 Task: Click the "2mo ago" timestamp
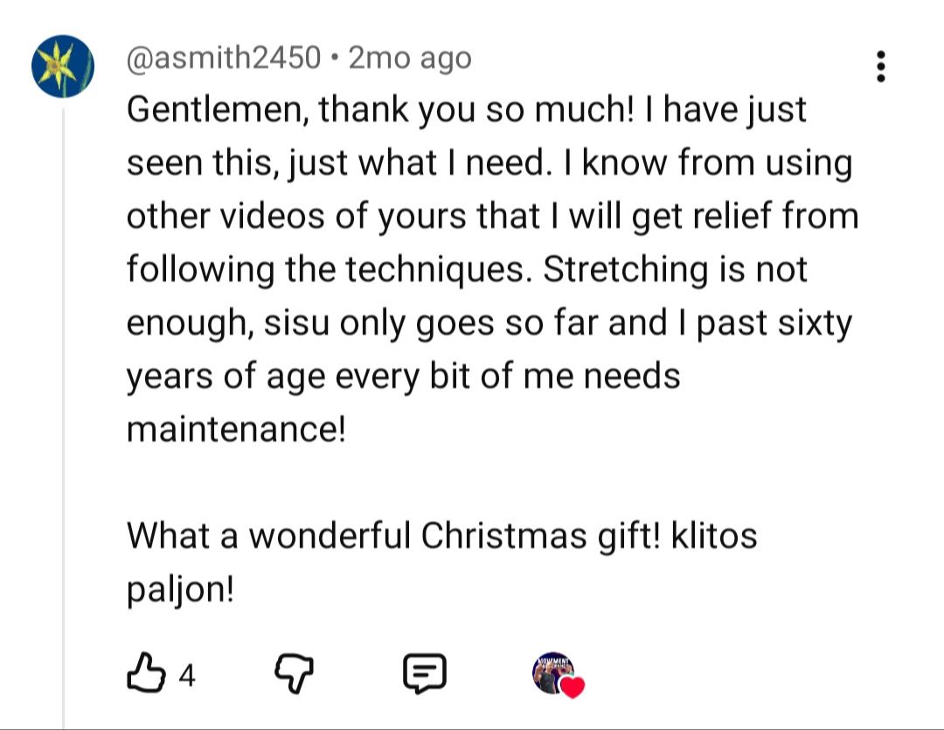coord(409,59)
